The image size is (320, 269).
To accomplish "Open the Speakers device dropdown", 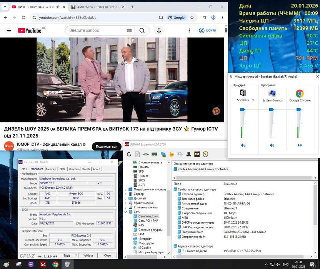I will [253, 100].
